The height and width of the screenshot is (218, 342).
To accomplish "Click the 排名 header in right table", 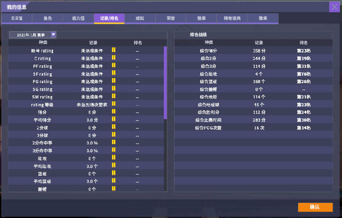I will pos(303,43).
